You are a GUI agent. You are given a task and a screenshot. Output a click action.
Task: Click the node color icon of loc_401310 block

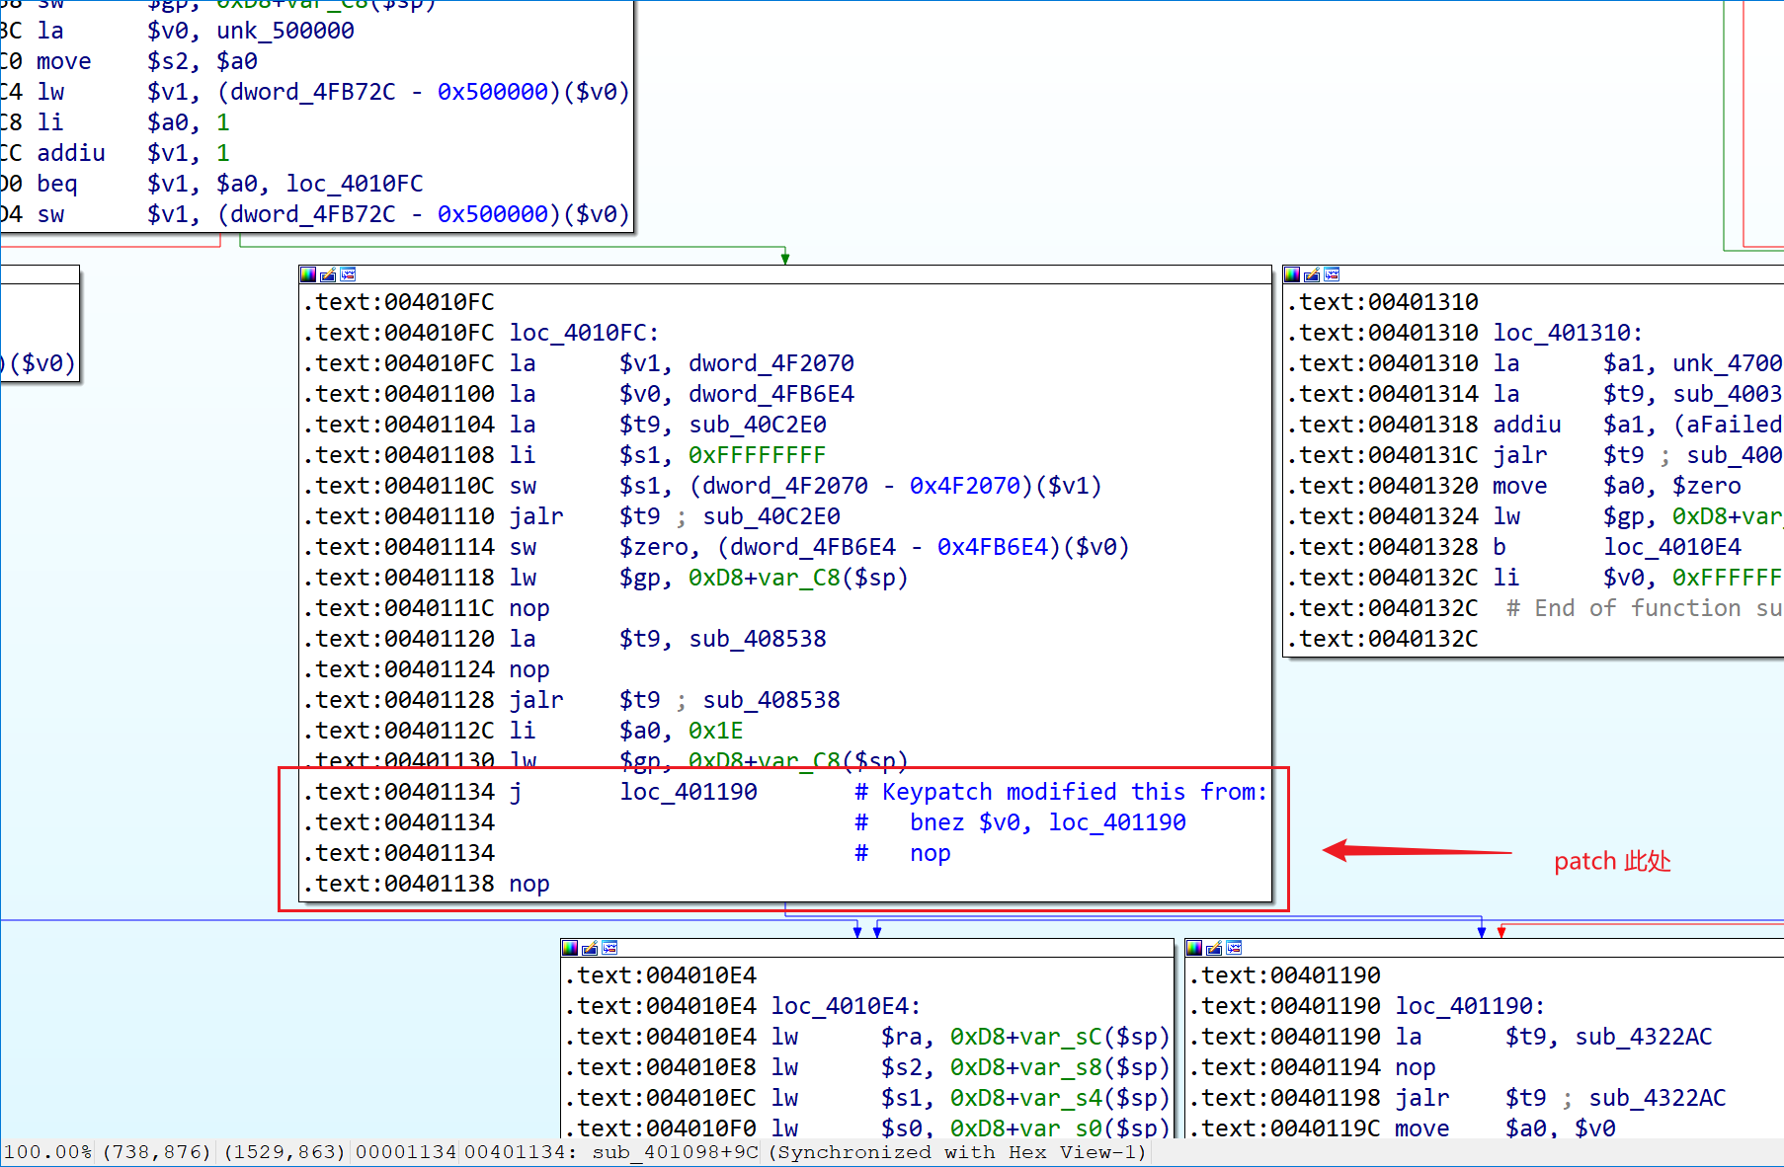coord(1292,274)
